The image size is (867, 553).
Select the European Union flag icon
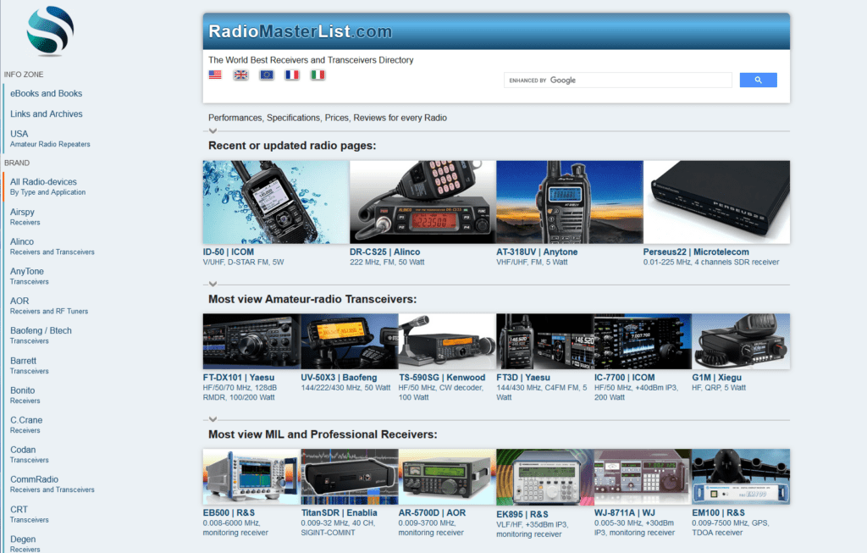click(267, 75)
